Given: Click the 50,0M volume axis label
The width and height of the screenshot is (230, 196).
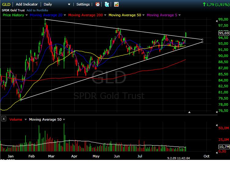Looking at the screenshot, I should coord(223,128).
